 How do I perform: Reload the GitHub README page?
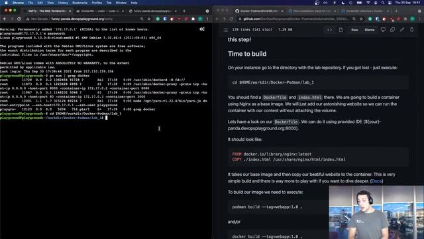[x=231, y=19]
